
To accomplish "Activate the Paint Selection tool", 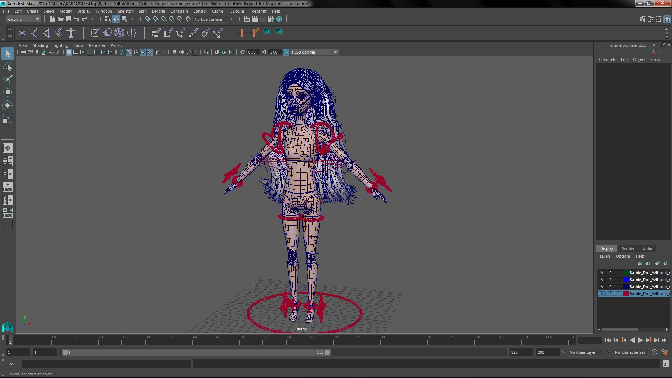I will coord(8,79).
